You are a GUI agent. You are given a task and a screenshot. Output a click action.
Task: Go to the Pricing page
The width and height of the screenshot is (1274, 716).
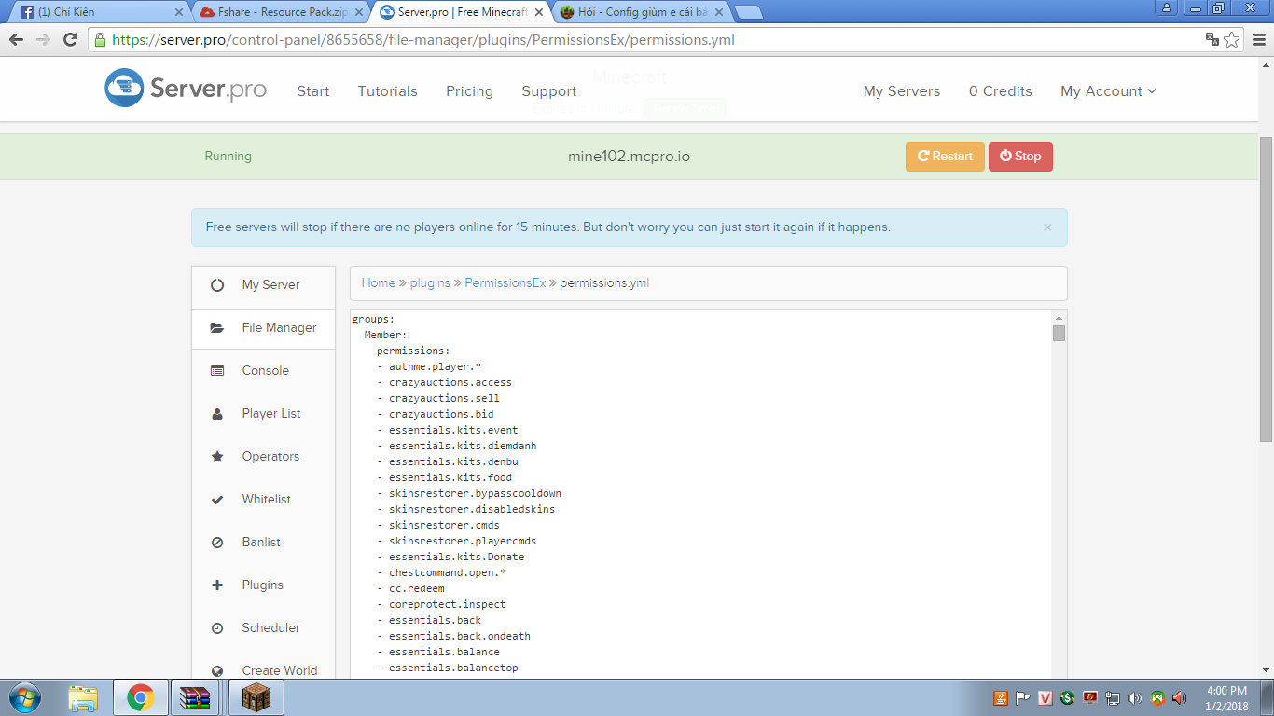tap(469, 91)
